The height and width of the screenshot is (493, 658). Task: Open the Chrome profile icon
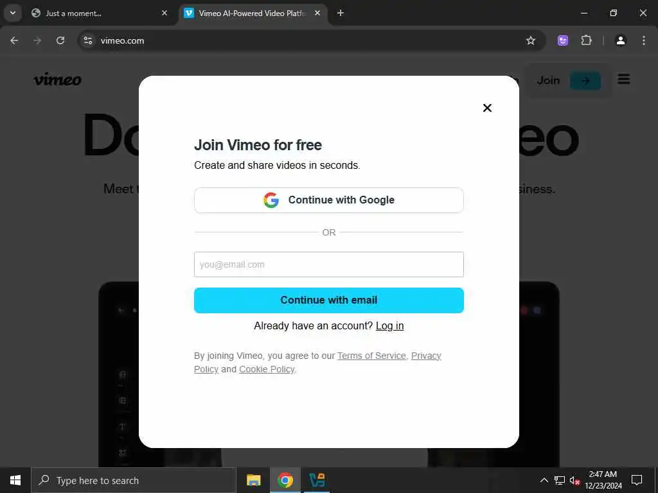tap(621, 40)
